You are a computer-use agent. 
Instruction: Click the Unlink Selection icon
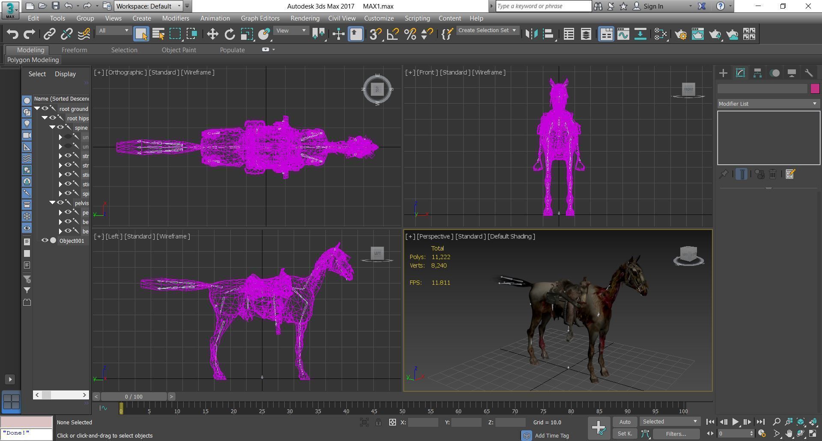pos(67,34)
